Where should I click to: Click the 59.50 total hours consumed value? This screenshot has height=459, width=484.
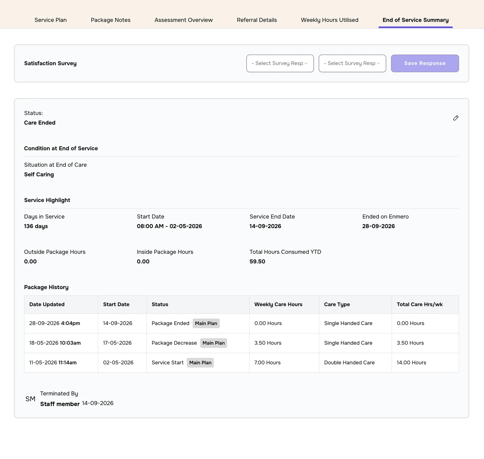[257, 261]
